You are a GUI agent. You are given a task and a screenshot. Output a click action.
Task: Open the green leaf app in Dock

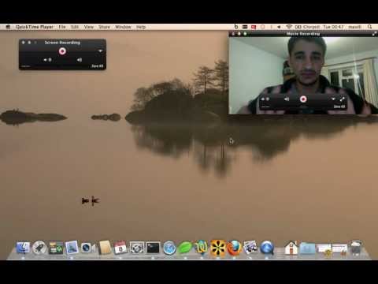pyautogui.click(x=185, y=248)
